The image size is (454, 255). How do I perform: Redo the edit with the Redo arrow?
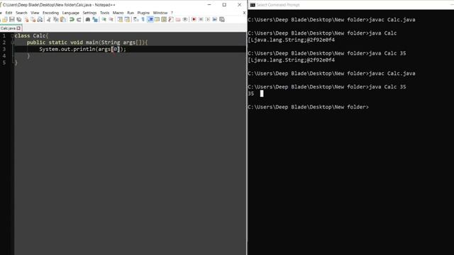click(79, 19)
